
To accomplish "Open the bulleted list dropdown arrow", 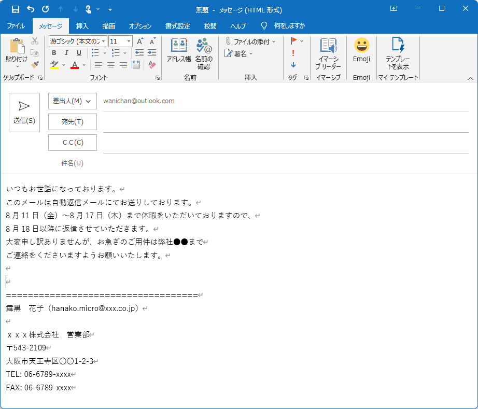I will pos(105,53).
